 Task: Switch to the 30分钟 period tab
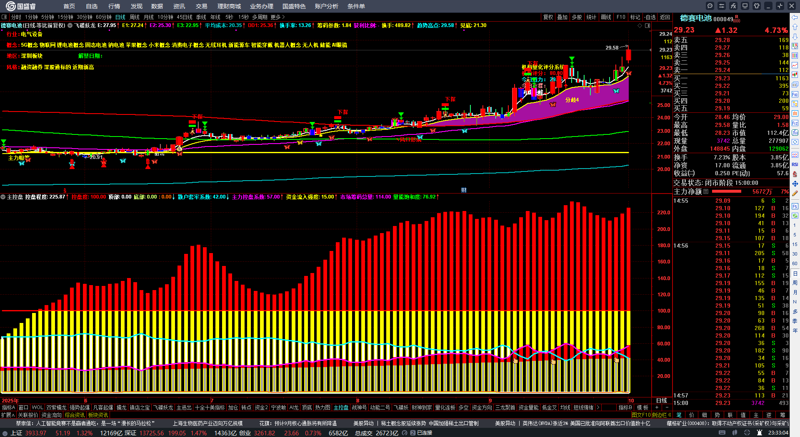click(x=85, y=17)
